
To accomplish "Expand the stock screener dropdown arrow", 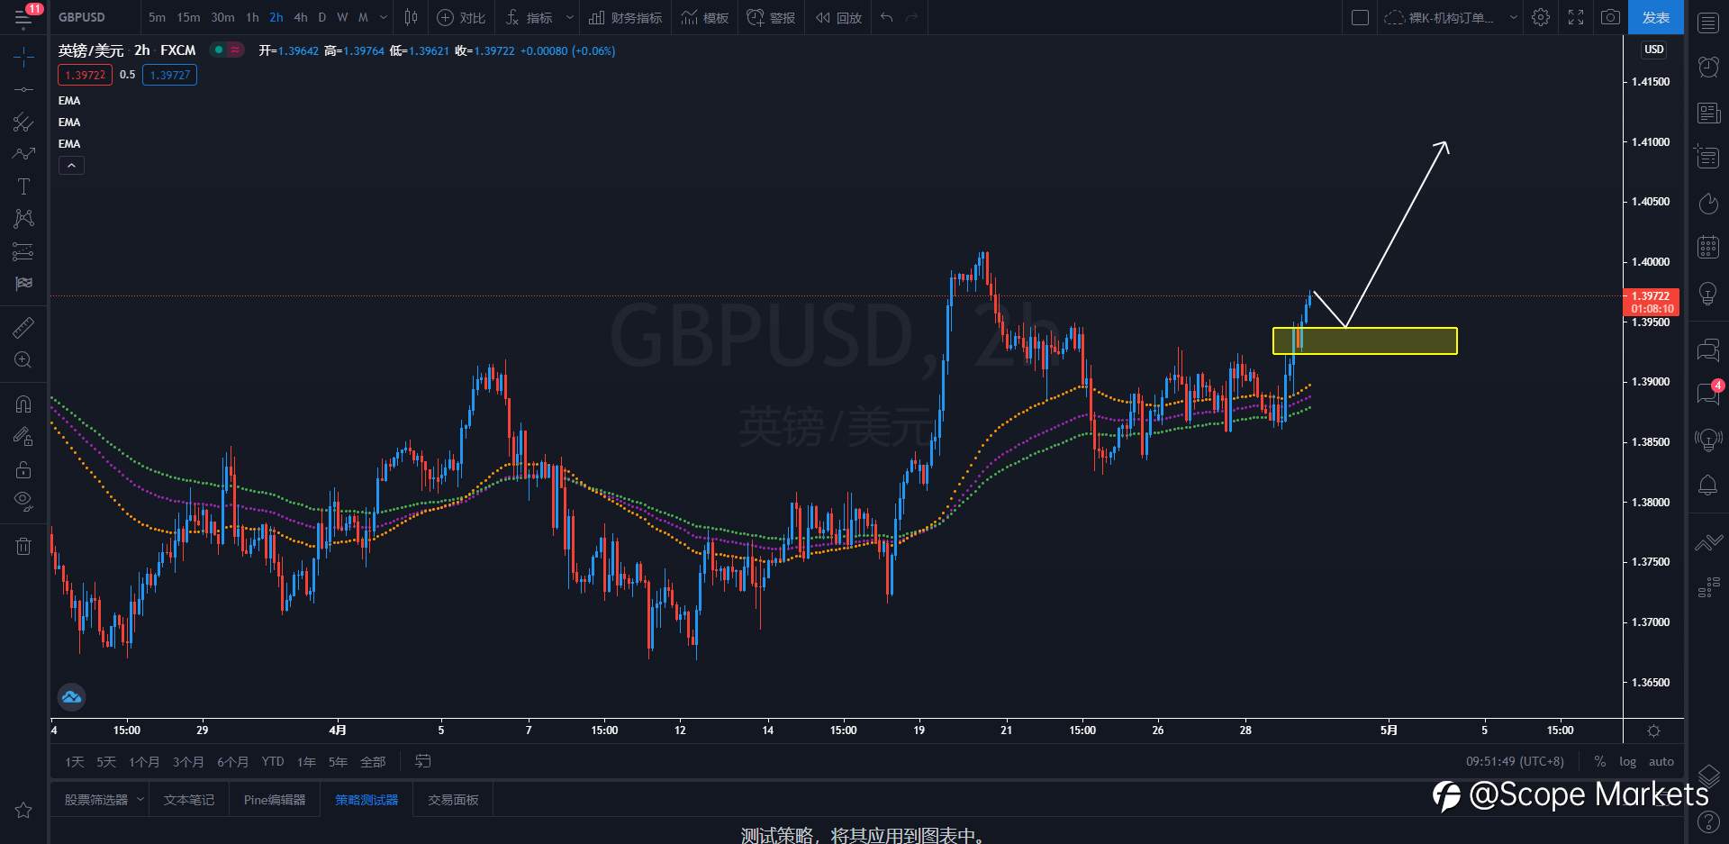I will [x=140, y=800].
